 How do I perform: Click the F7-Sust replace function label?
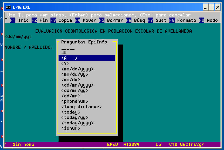tap(157, 20)
